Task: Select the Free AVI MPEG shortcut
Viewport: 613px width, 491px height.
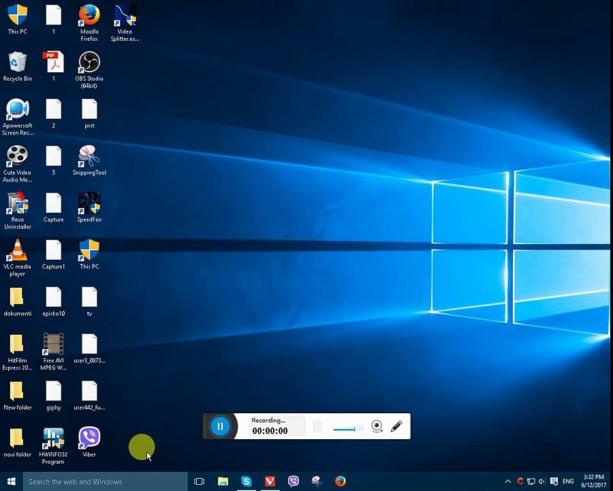Action: 53,352
